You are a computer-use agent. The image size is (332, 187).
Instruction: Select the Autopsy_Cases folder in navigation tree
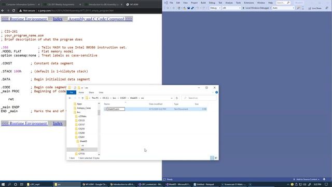[x=84, y=108]
